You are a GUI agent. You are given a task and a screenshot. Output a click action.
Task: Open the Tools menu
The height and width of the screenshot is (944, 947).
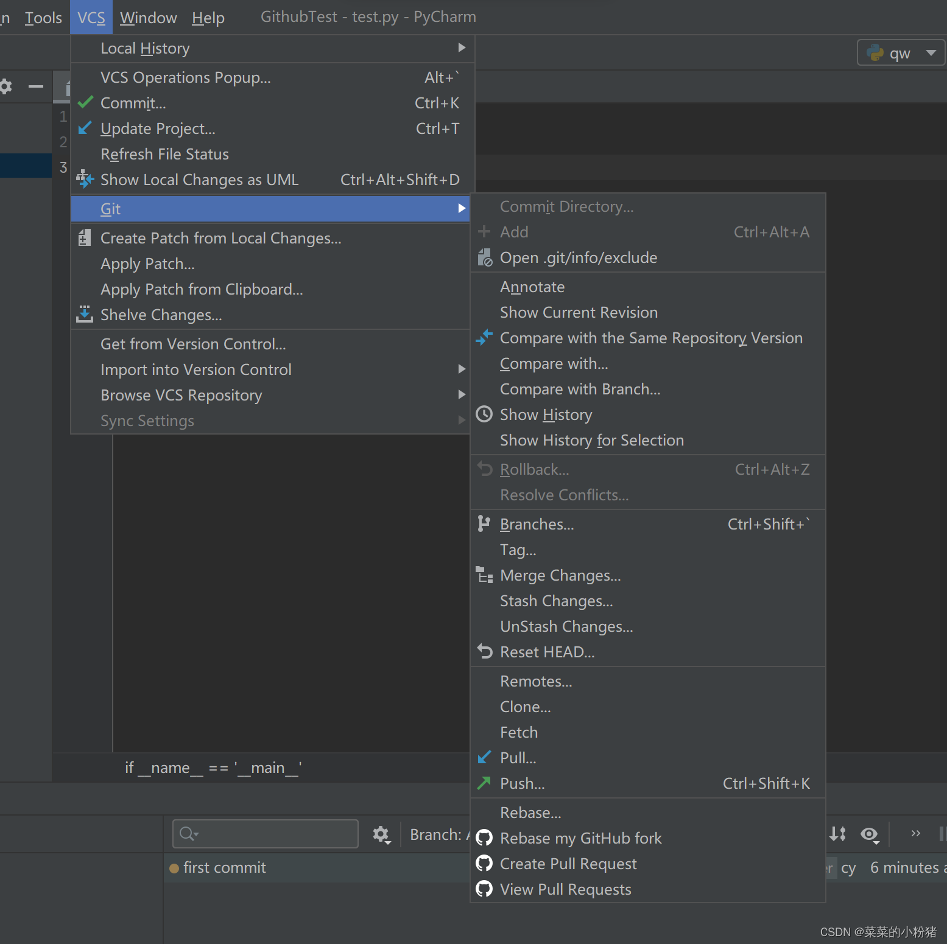[43, 18]
